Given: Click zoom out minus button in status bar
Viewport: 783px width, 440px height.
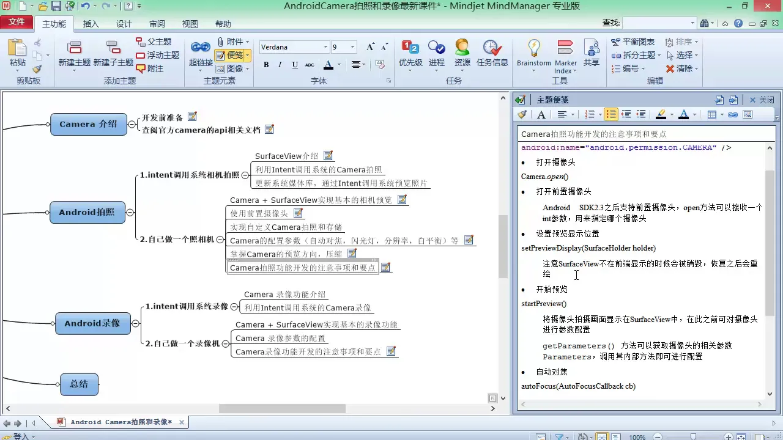Looking at the screenshot, I should point(656,437).
